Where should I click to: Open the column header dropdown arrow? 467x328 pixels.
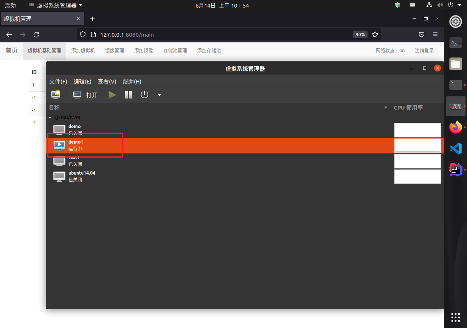point(386,108)
